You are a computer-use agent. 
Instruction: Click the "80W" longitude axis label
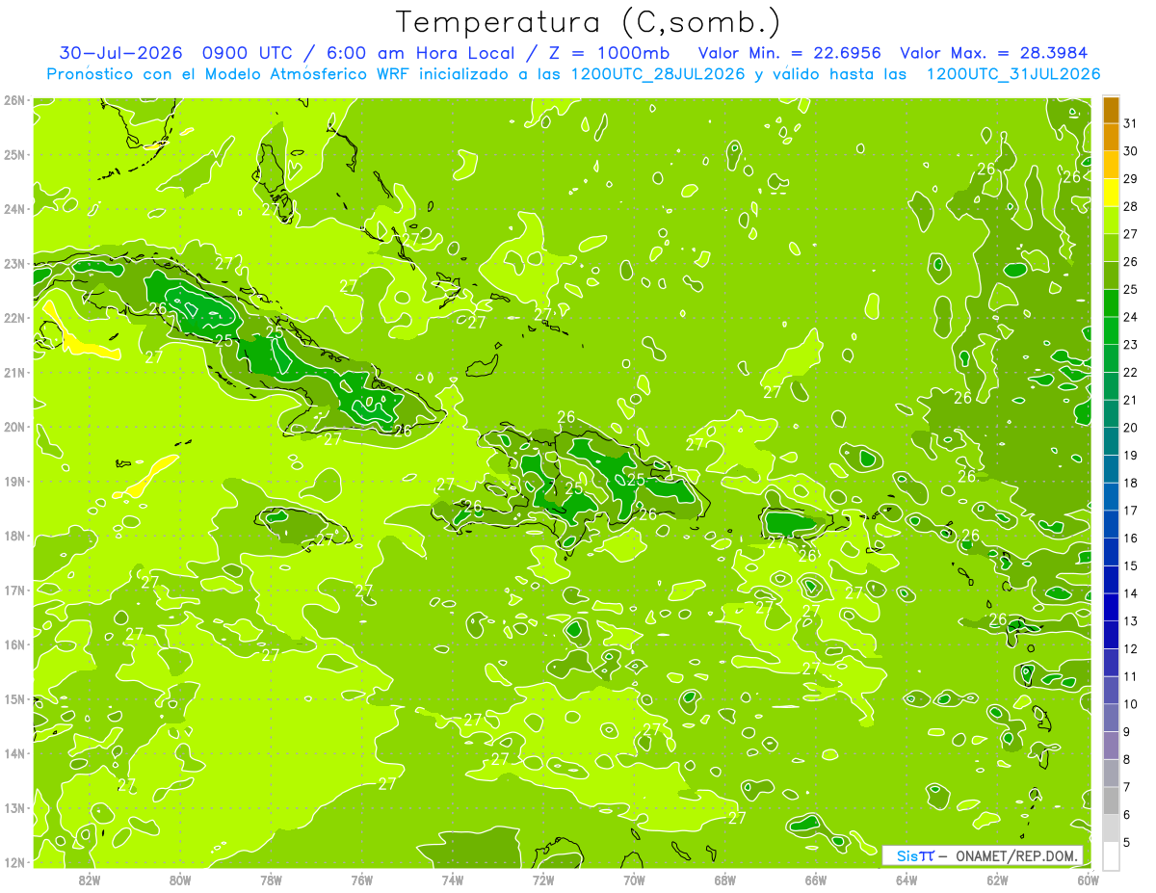pyautogui.click(x=180, y=880)
